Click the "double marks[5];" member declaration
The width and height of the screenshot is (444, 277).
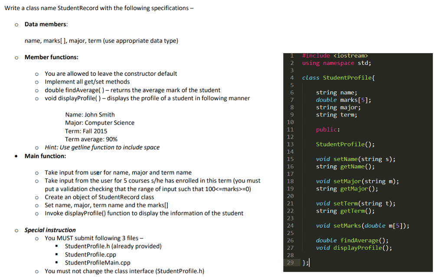click(x=343, y=100)
